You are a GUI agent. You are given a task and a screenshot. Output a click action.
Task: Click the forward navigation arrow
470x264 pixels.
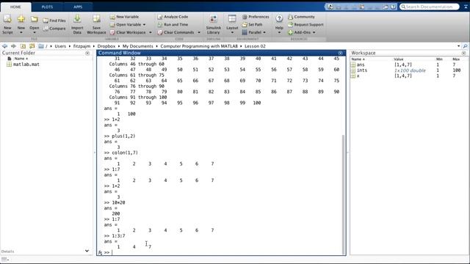point(13,46)
